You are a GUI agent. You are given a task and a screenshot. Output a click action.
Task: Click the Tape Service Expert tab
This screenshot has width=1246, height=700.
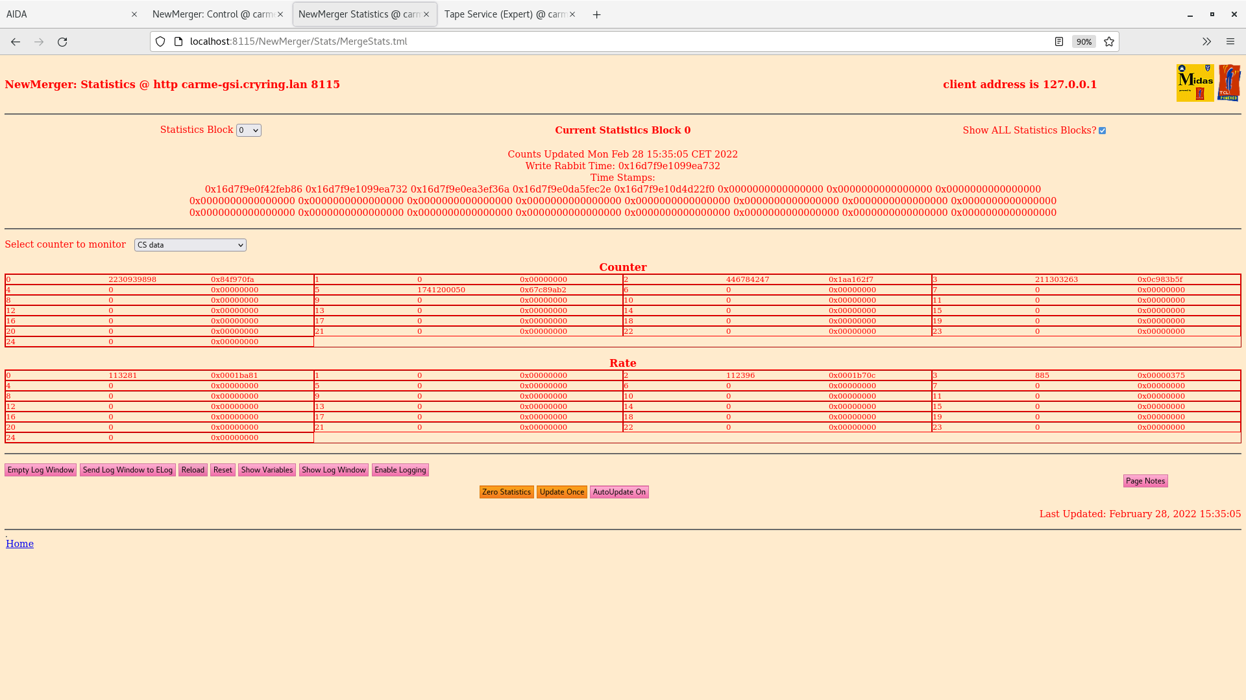pos(510,14)
